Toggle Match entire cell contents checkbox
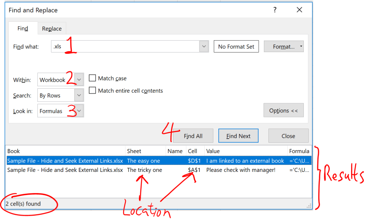Screen dimensions: 370x224 click(92, 91)
